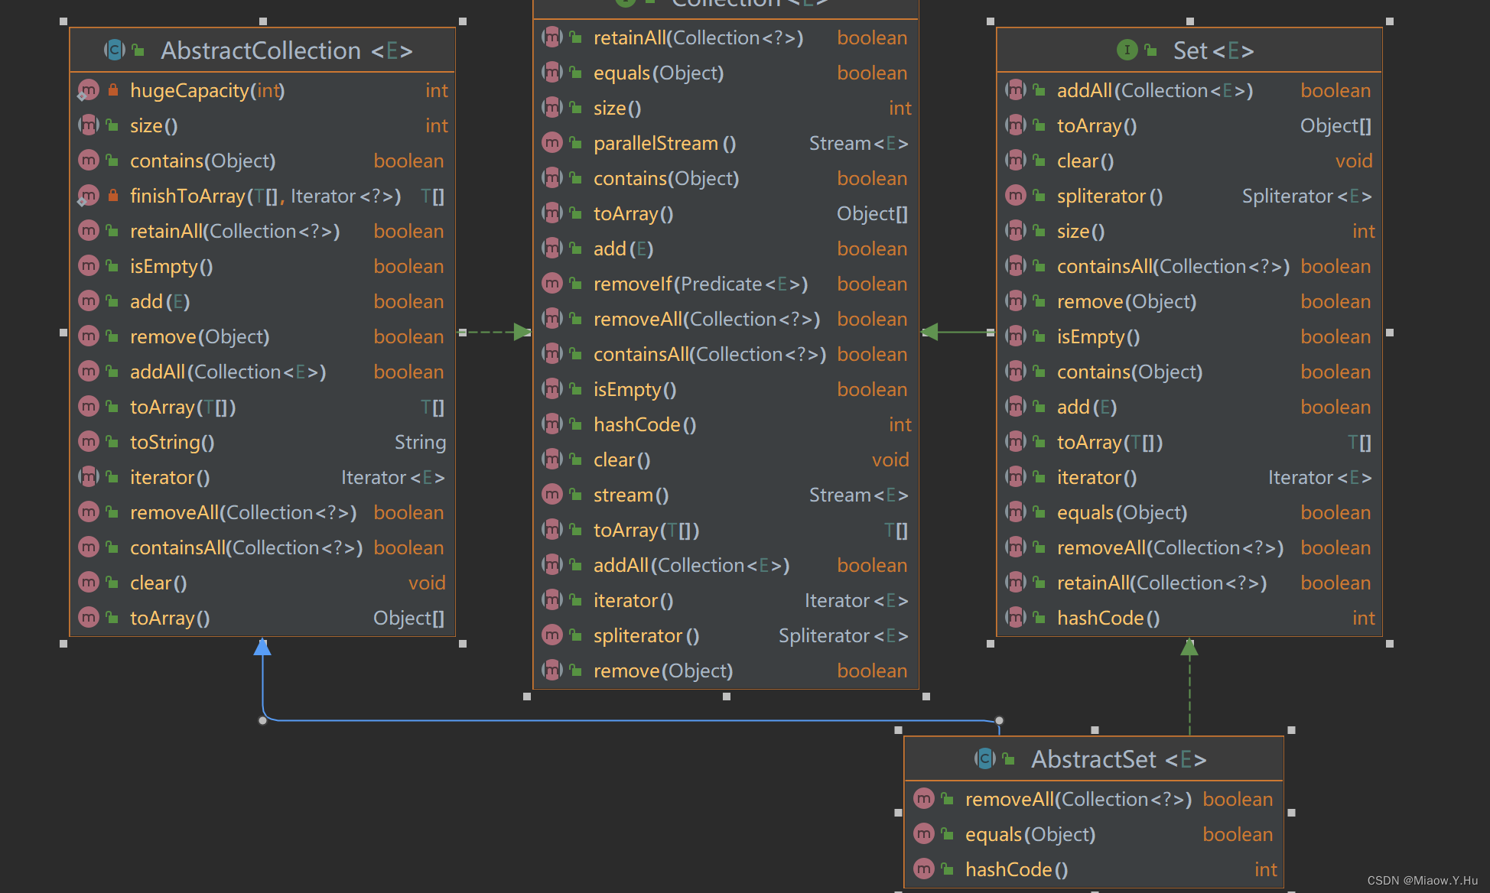Select the Set <E> node title
The width and height of the screenshot is (1490, 893).
(1214, 50)
